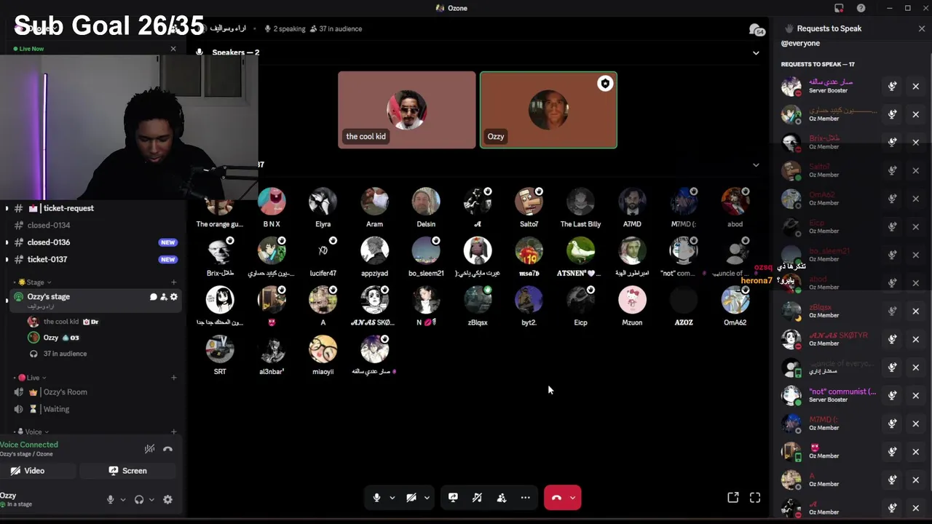Invite '"not" communist' to speak
Screen dimensions: 932x524
(x=892, y=395)
